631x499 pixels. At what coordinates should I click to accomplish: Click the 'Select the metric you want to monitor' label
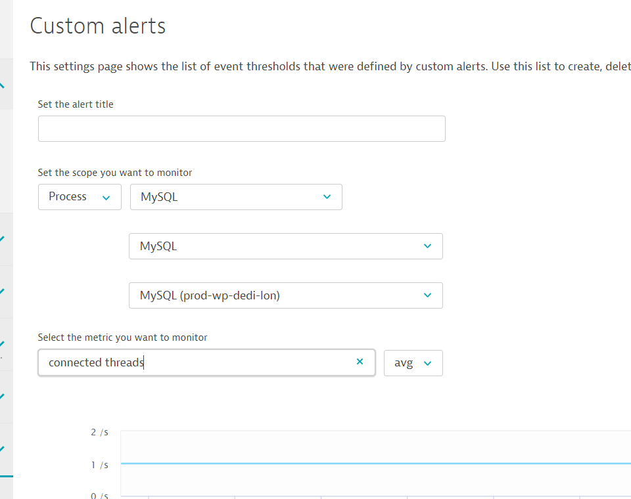(x=122, y=337)
